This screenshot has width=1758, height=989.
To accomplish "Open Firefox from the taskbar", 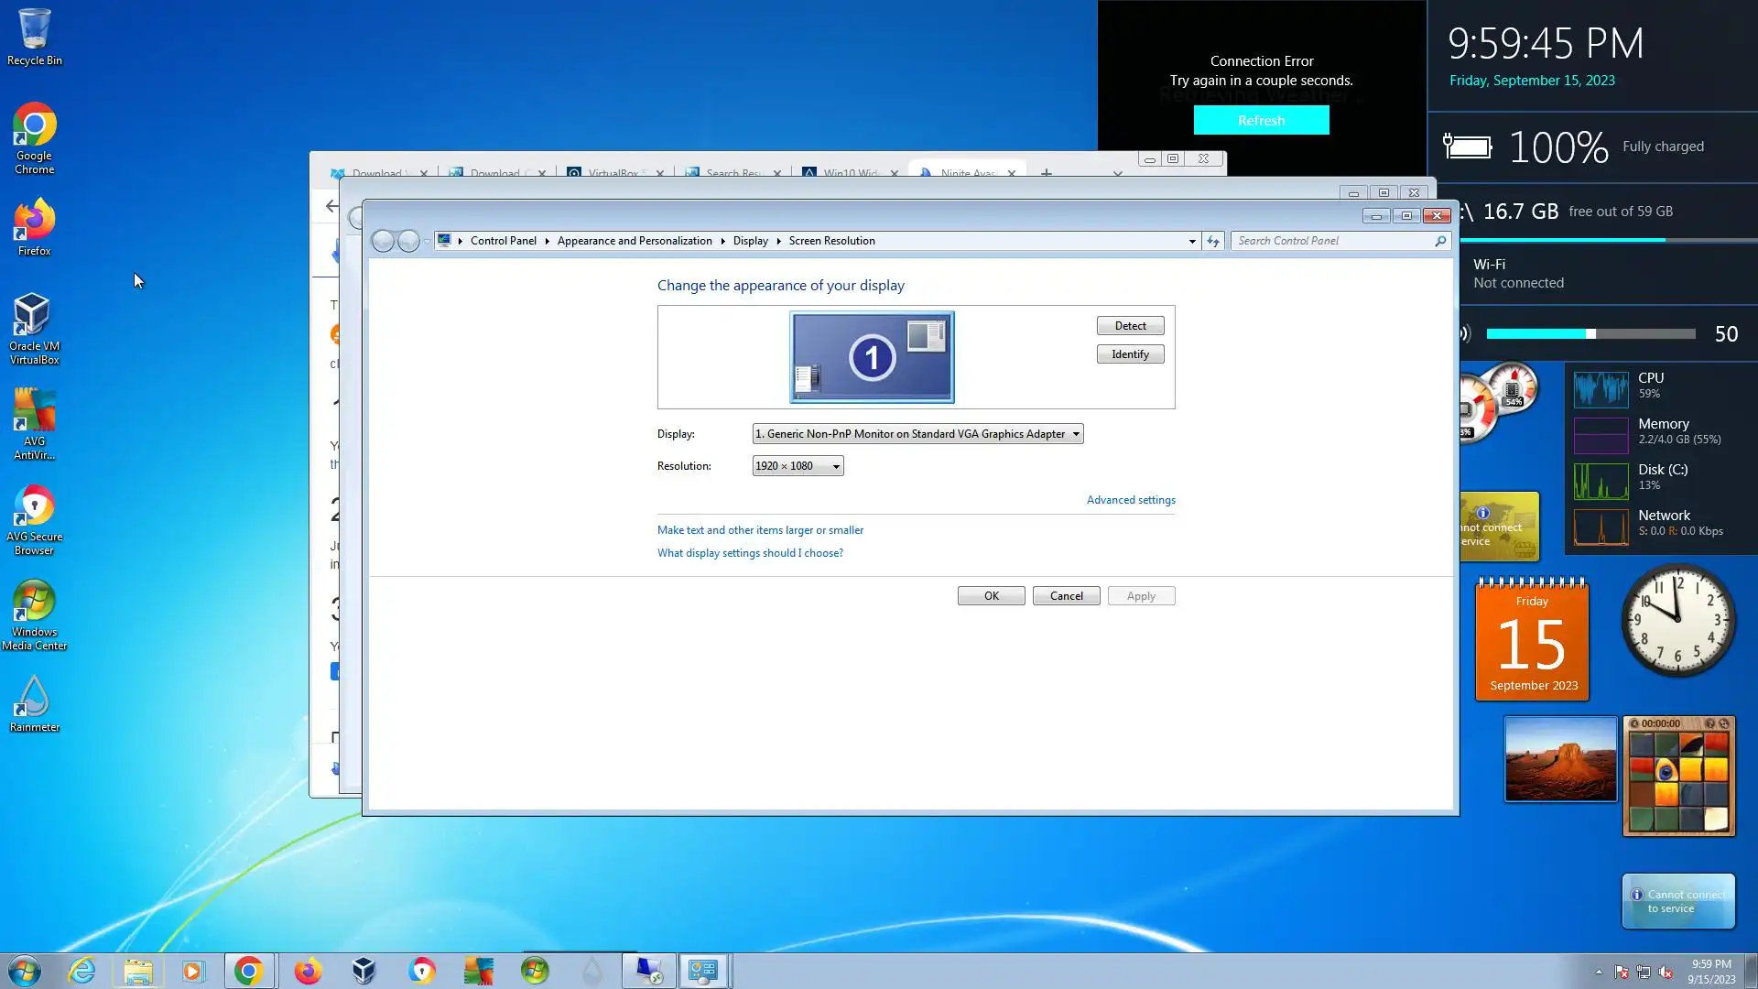I will pyautogui.click(x=308, y=971).
